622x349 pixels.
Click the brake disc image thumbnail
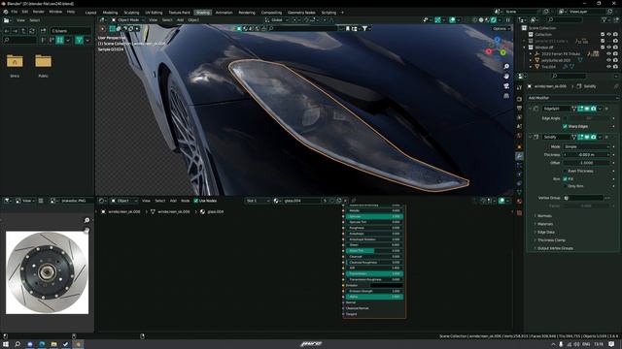pos(48,273)
